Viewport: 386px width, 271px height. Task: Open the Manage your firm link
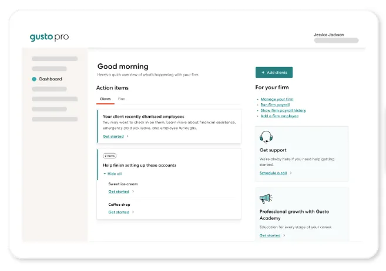click(x=277, y=99)
